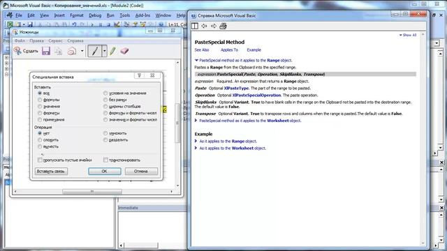
Task: Open the send snip dropdown arrow
Action: point(82,51)
